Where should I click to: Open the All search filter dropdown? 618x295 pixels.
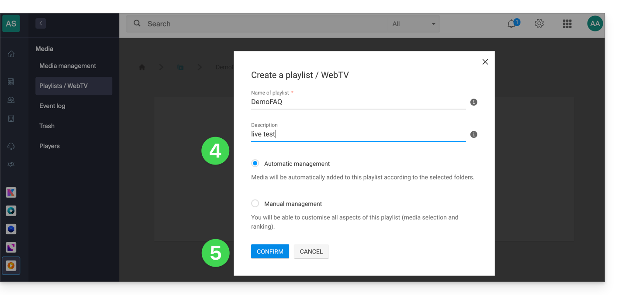[x=414, y=24]
